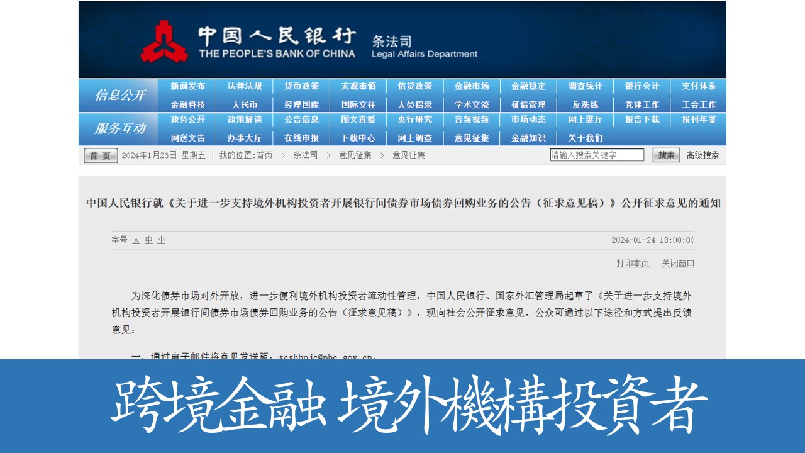Open the 新闻发布 menu item
The image size is (805, 453).
(188, 86)
